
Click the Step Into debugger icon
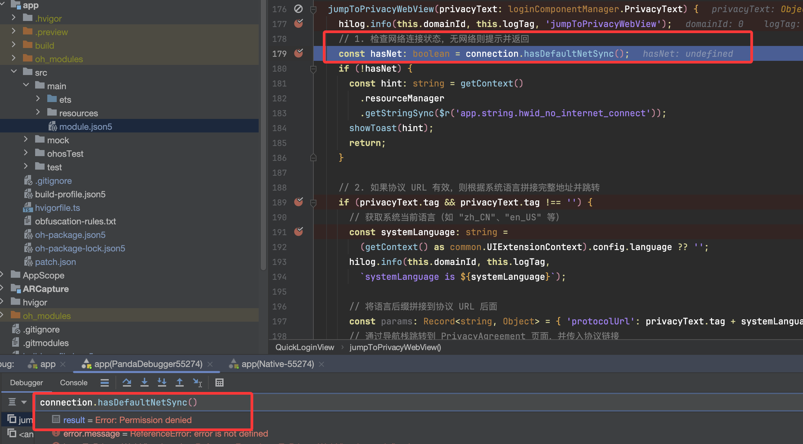(x=144, y=383)
